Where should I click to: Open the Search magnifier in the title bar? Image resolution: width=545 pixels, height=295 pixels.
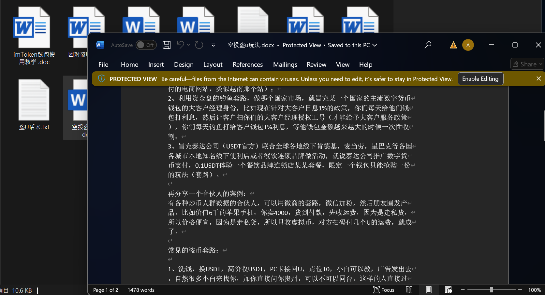coord(428,45)
